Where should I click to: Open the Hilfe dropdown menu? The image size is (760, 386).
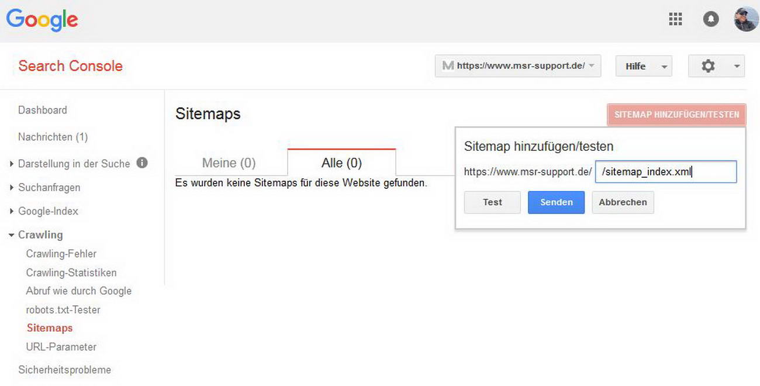643,66
